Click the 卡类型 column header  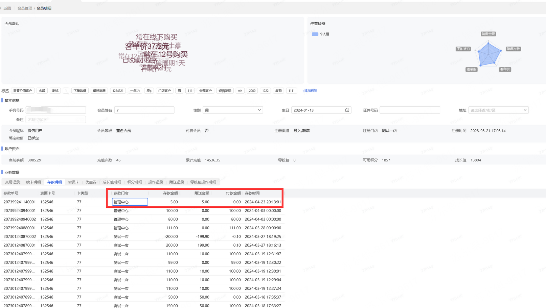pyautogui.click(x=83, y=193)
